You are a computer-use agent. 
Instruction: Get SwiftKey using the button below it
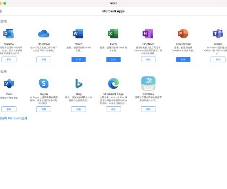148,109
